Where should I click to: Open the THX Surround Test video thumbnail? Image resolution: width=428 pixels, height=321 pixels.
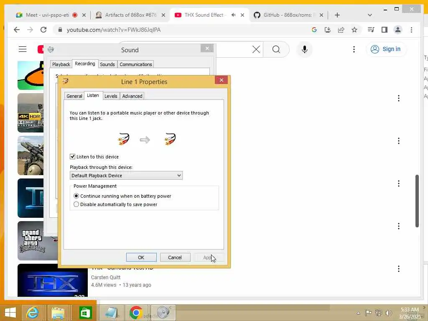coord(53,280)
